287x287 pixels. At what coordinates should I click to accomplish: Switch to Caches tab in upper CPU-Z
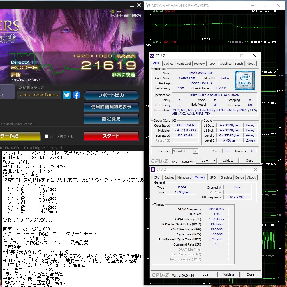(x=168, y=64)
